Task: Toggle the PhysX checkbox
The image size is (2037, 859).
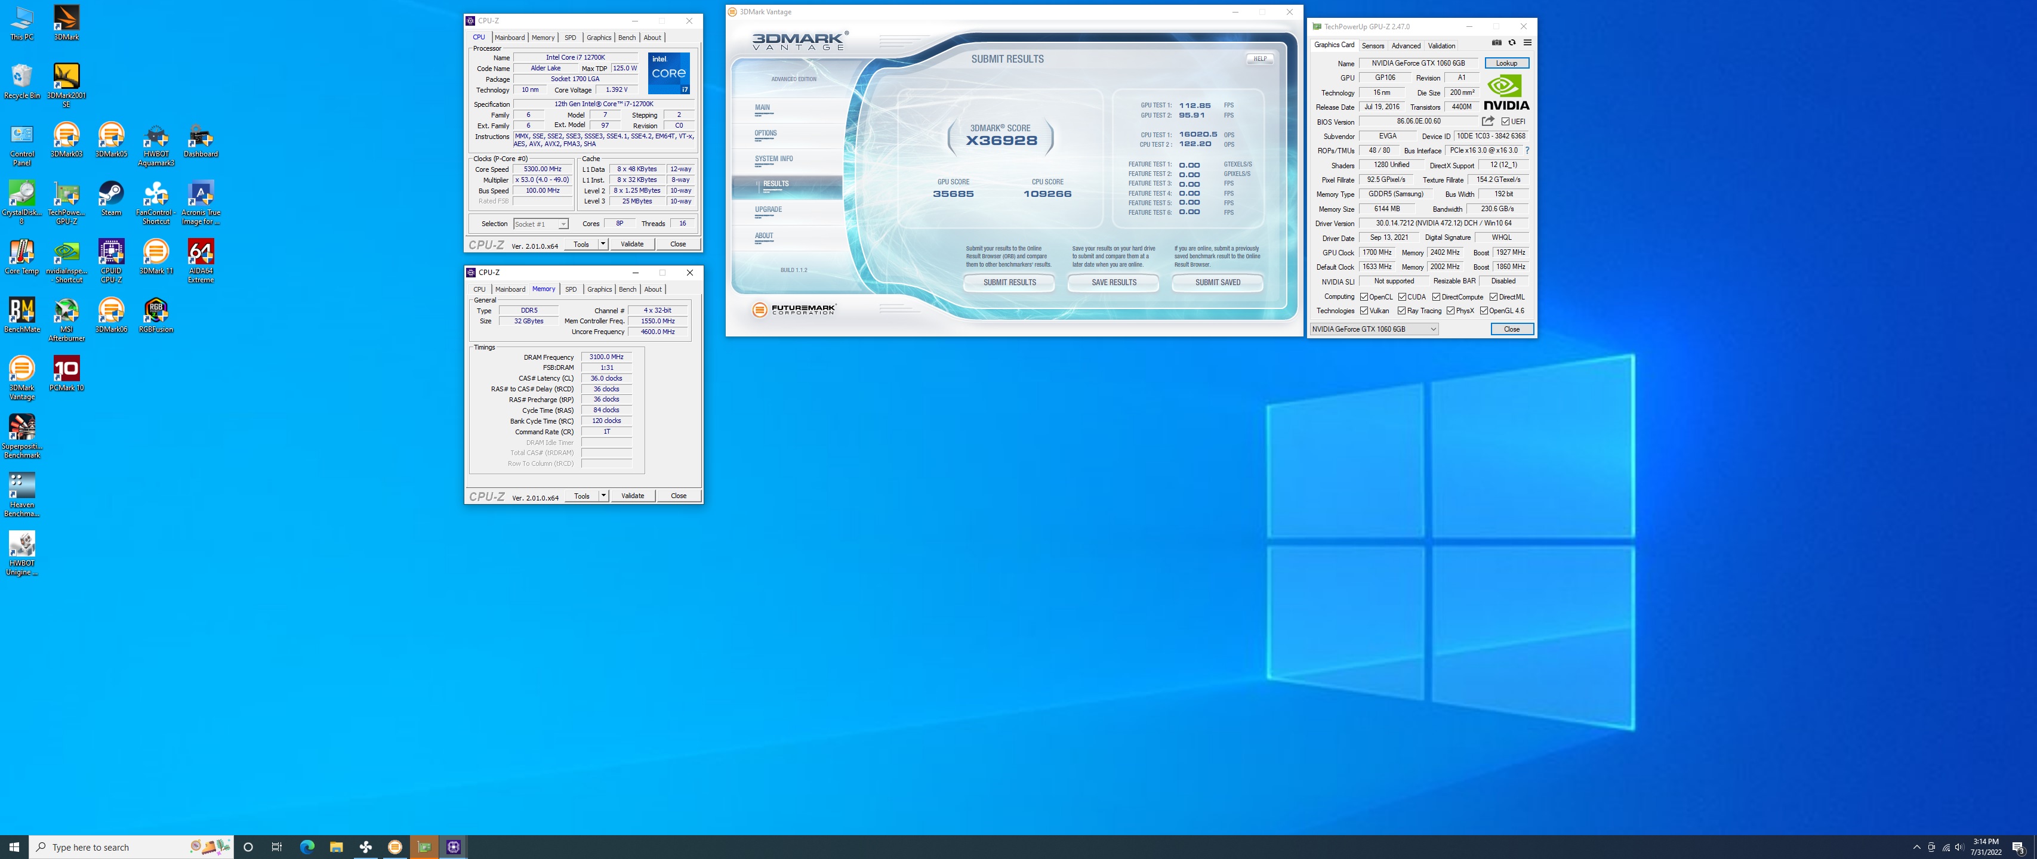Action: pos(1450,311)
